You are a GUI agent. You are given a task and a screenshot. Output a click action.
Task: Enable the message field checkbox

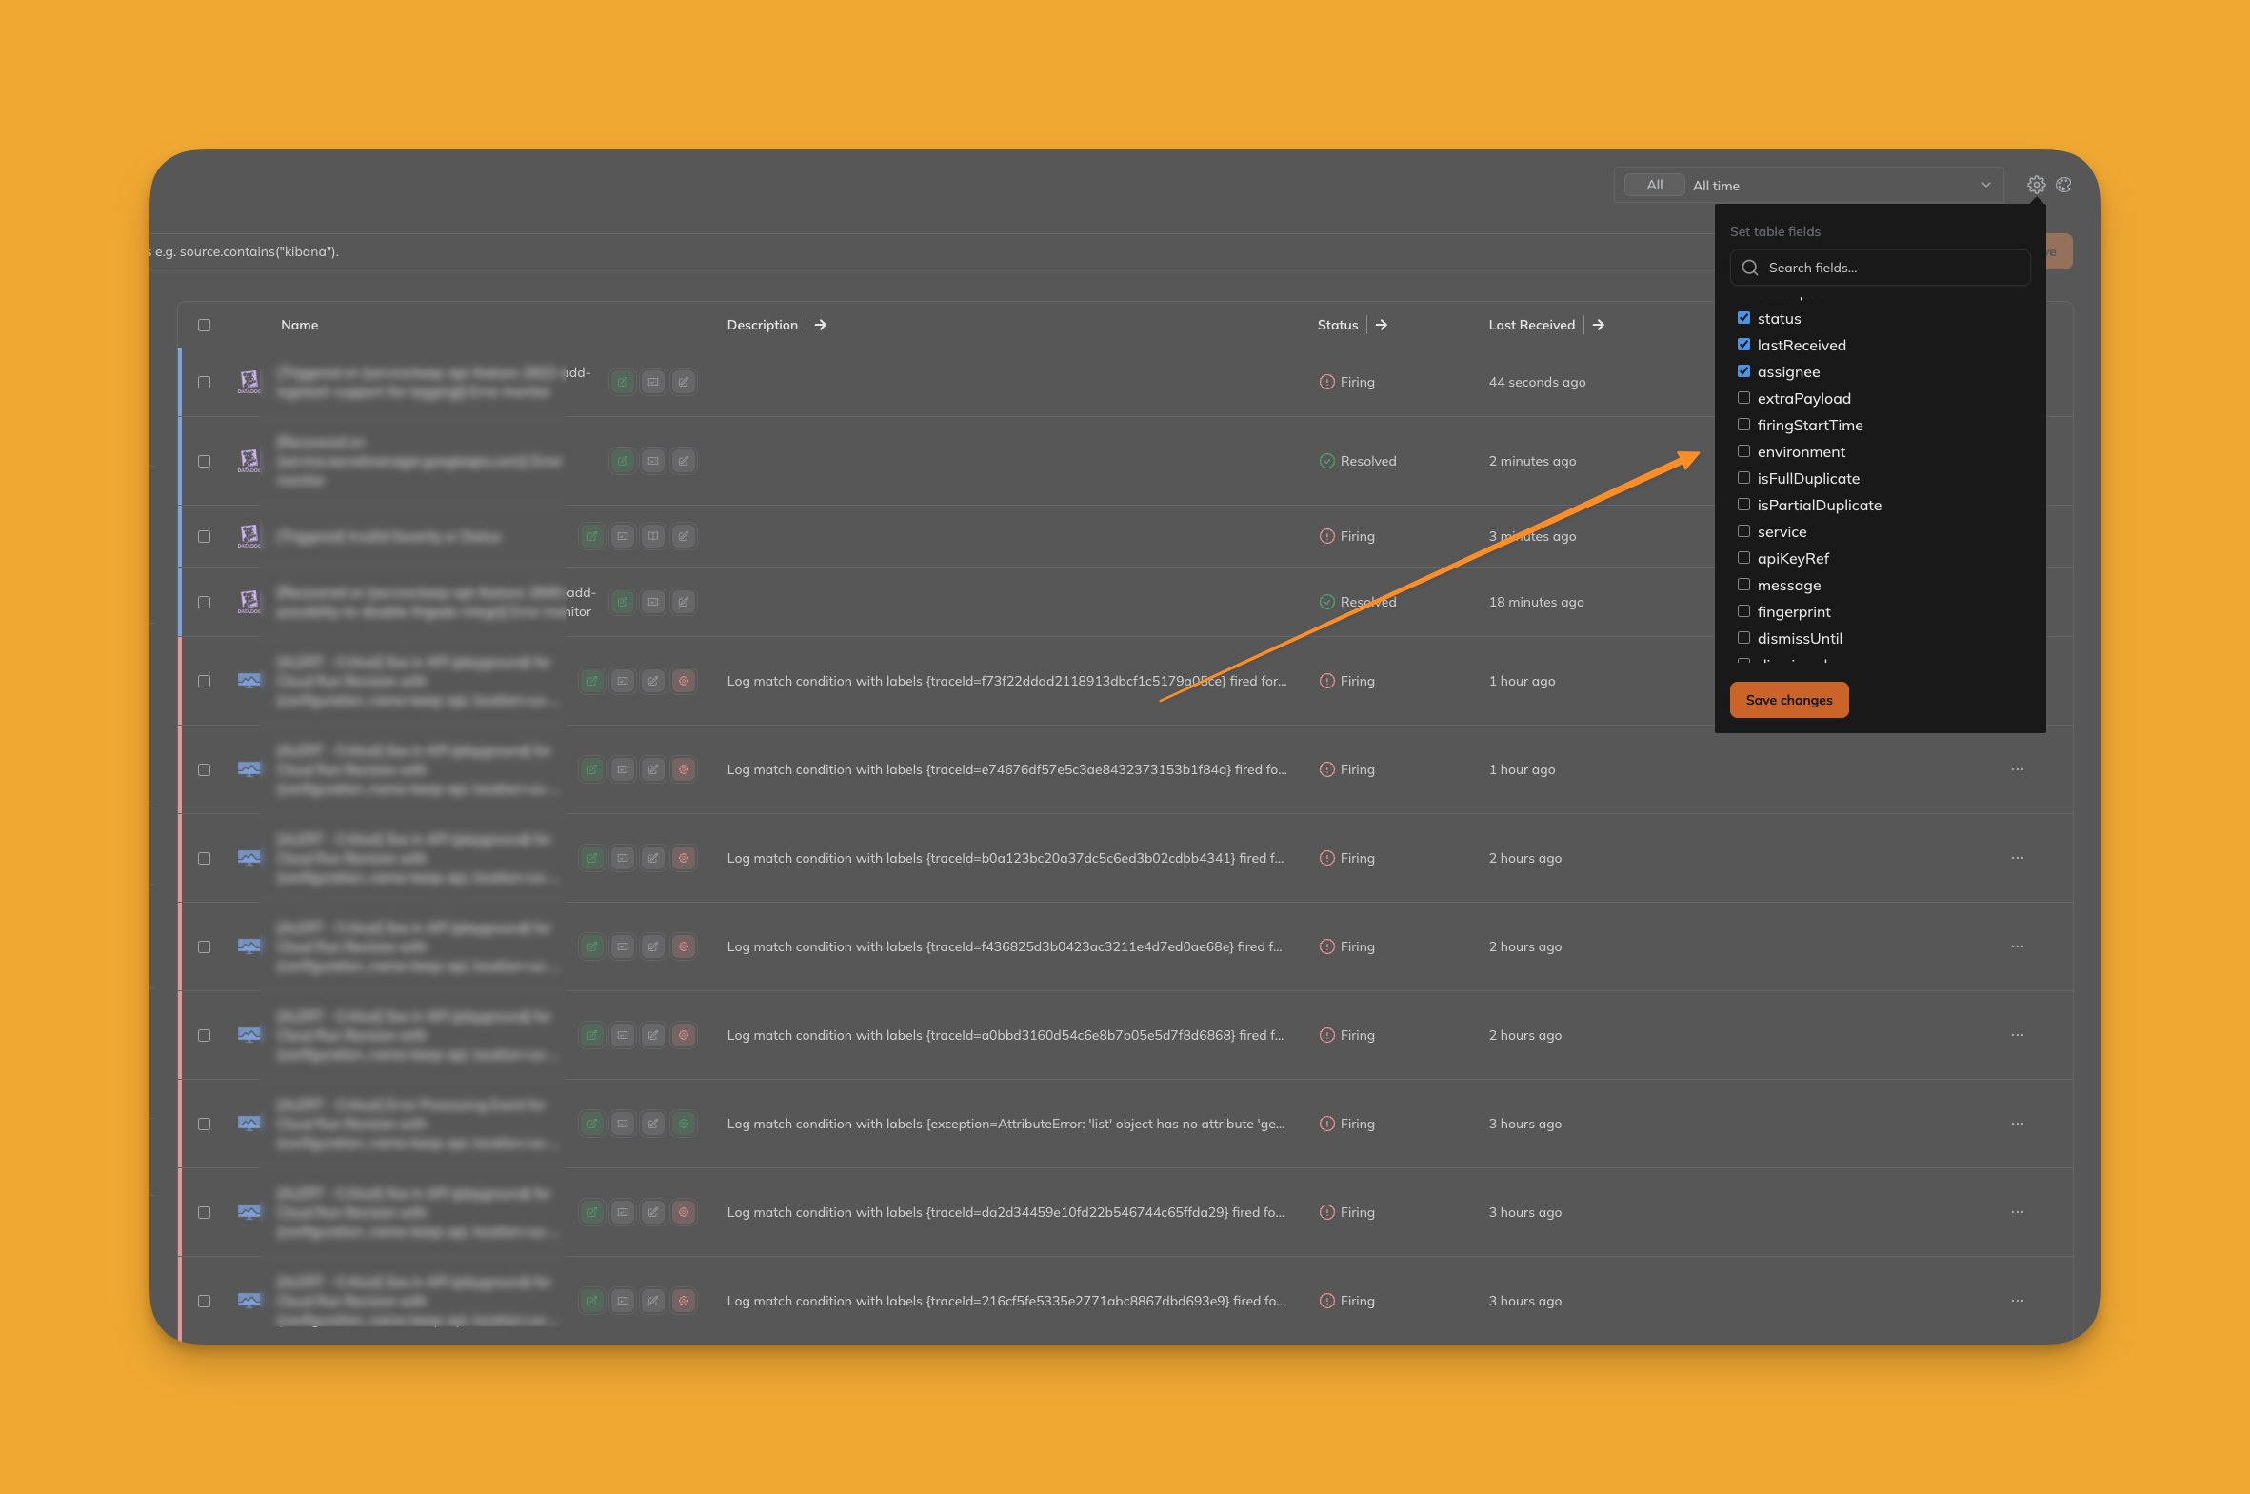click(x=1743, y=585)
